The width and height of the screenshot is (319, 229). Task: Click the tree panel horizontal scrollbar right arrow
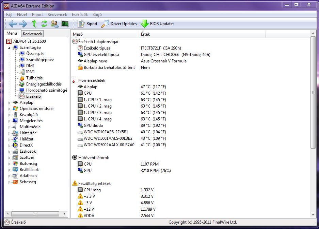pos(64,214)
